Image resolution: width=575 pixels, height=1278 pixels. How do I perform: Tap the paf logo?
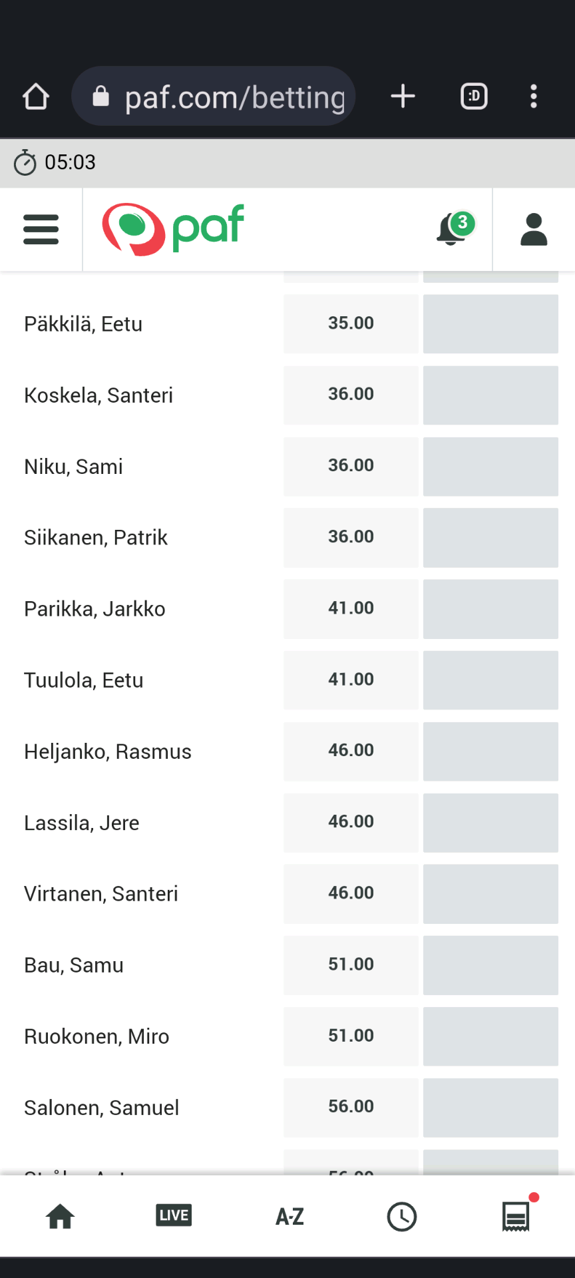pyautogui.click(x=173, y=229)
